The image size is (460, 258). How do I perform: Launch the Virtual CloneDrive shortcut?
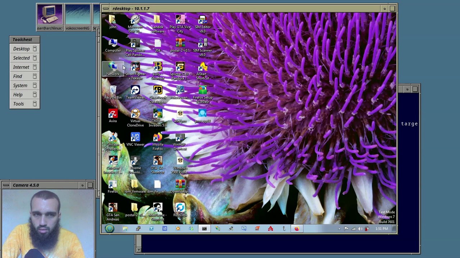pyautogui.click(x=135, y=118)
